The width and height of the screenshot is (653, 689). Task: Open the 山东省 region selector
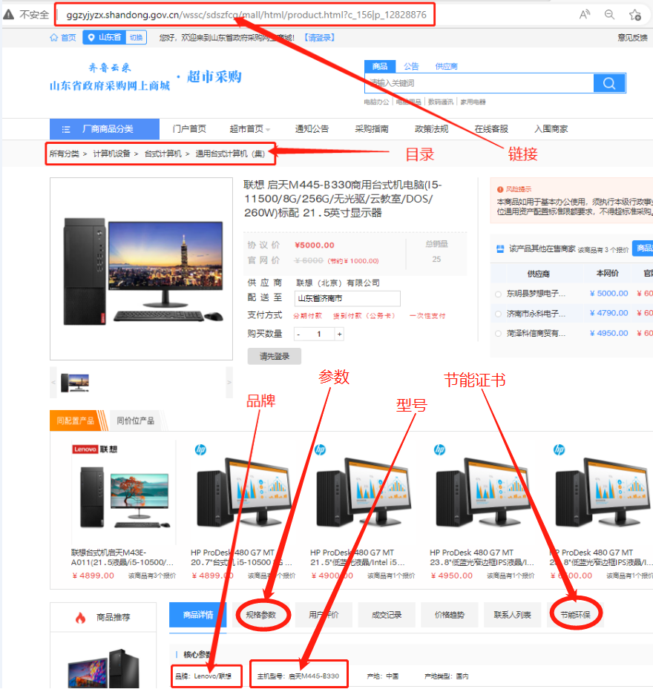point(105,37)
